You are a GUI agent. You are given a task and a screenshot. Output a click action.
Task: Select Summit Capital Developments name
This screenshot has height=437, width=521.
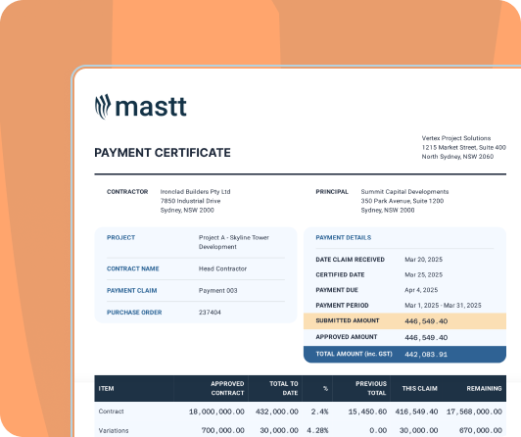[x=404, y=191]
